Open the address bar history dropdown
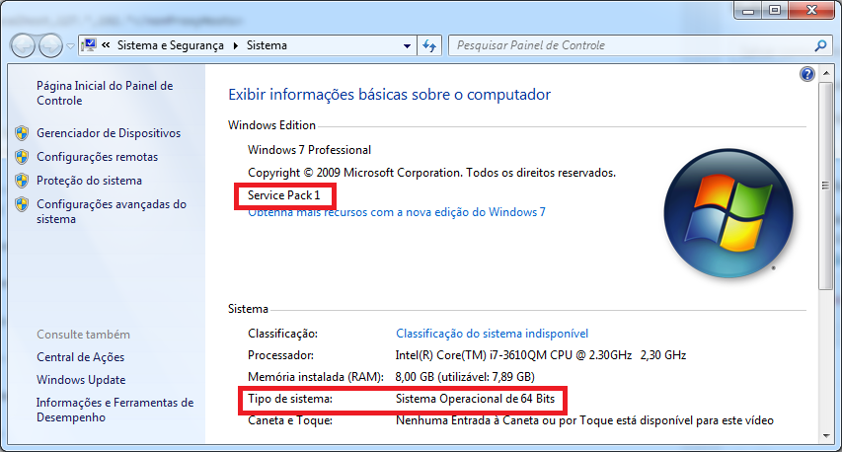The width and height of the screenshot is (842, 452). (x=407, y=46)
